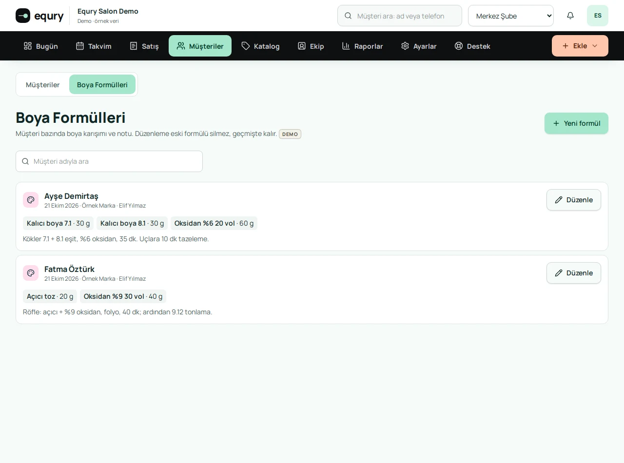The width and height of the screenshot is (624, 463).
Task: Expand the Ekle dropdown button
Action: click(580, 46)
